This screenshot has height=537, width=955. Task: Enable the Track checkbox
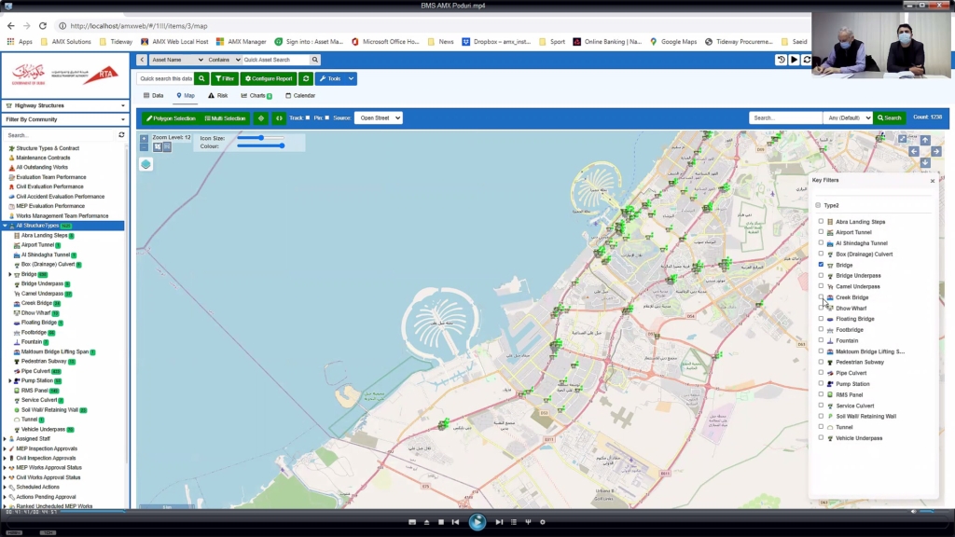click(x=308, y=118)
